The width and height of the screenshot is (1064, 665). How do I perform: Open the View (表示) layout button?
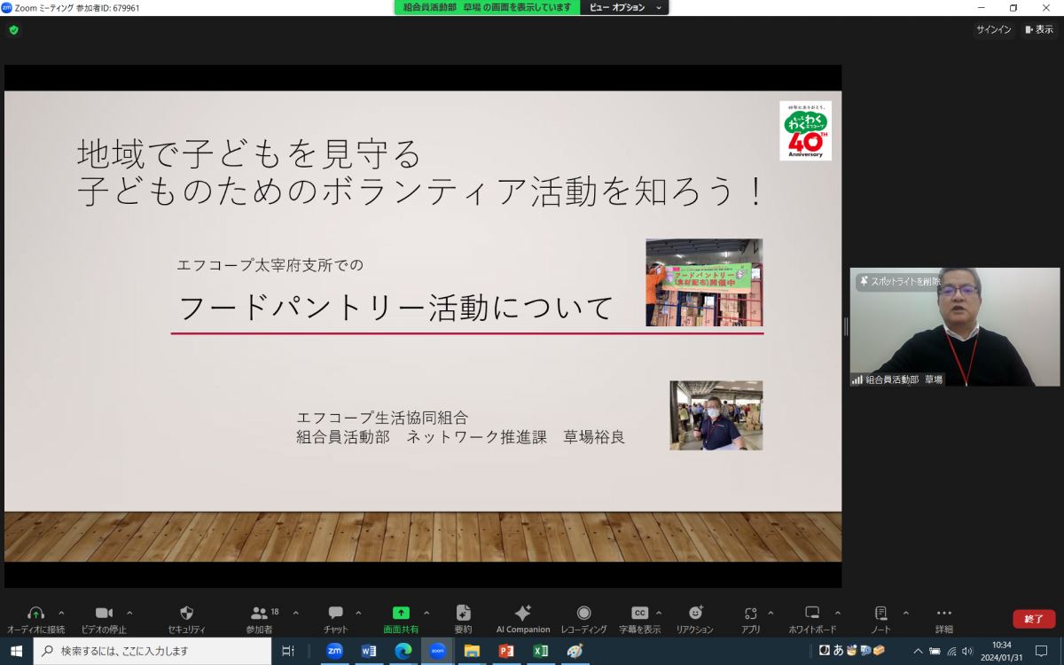(1038, 29)
